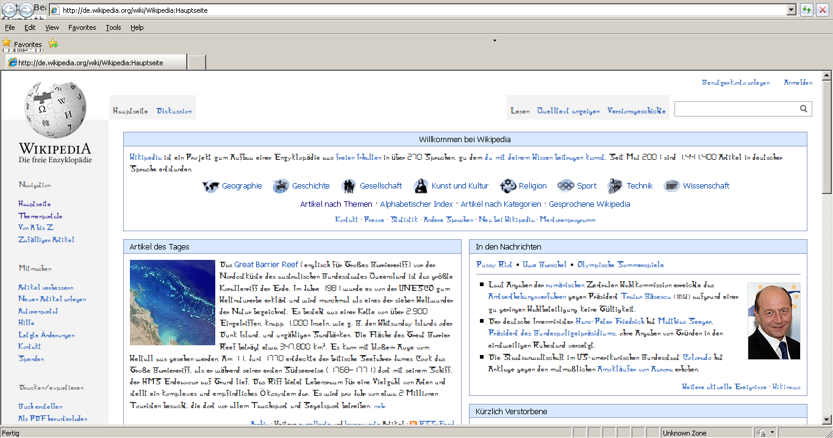Click the Wikipedia globe logo
Image resolution: width=833 pixels, height=438 pixels.
point(55,110)
